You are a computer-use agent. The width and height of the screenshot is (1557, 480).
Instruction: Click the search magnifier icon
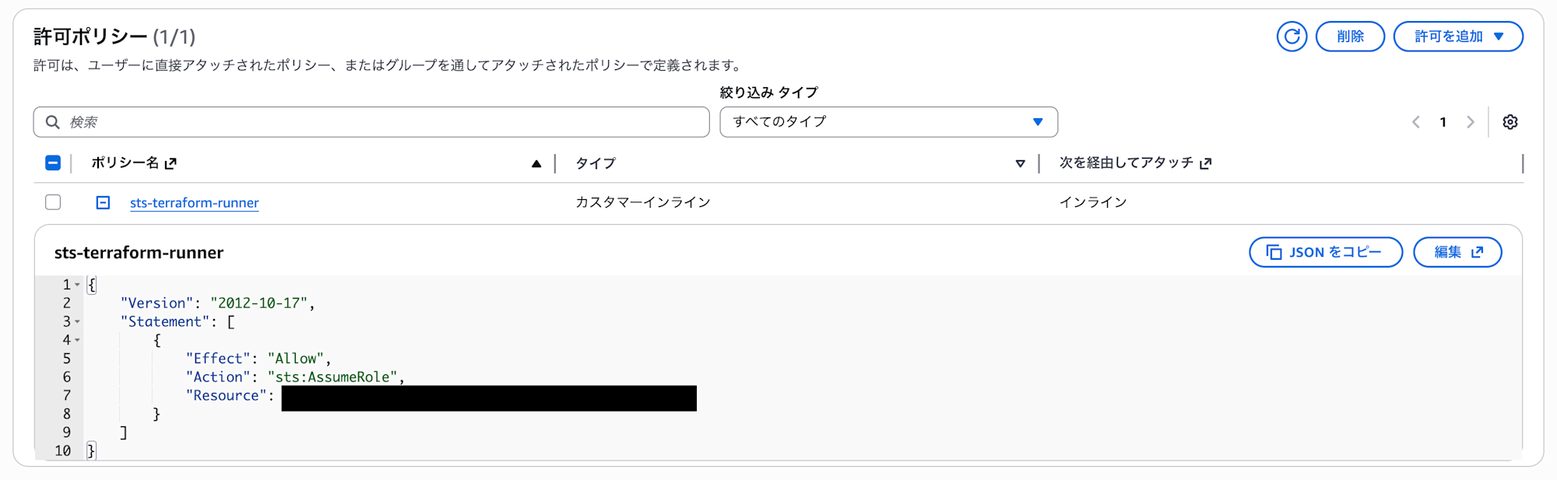pos(52,121)
